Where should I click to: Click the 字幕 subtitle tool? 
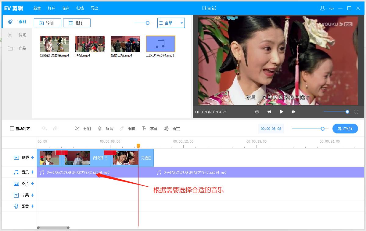[x=150, y=129]
